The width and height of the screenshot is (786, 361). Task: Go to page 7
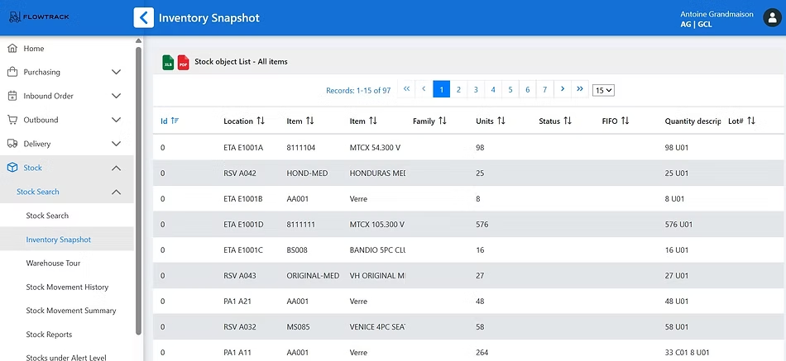pyautogui.click(x=545, y=89)
